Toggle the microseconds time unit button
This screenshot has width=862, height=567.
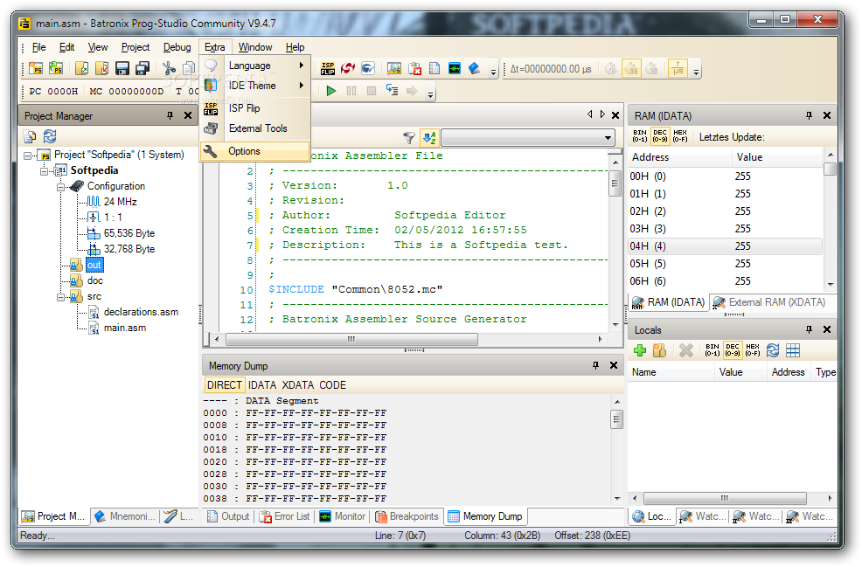[x=678, y=69]
